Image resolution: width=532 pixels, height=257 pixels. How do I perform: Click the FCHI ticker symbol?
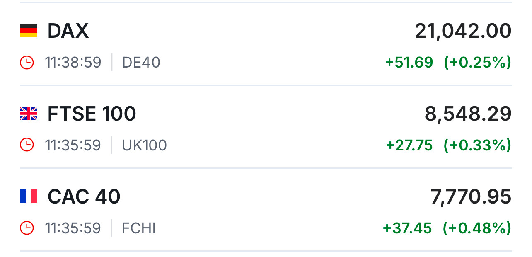point(139,228)
